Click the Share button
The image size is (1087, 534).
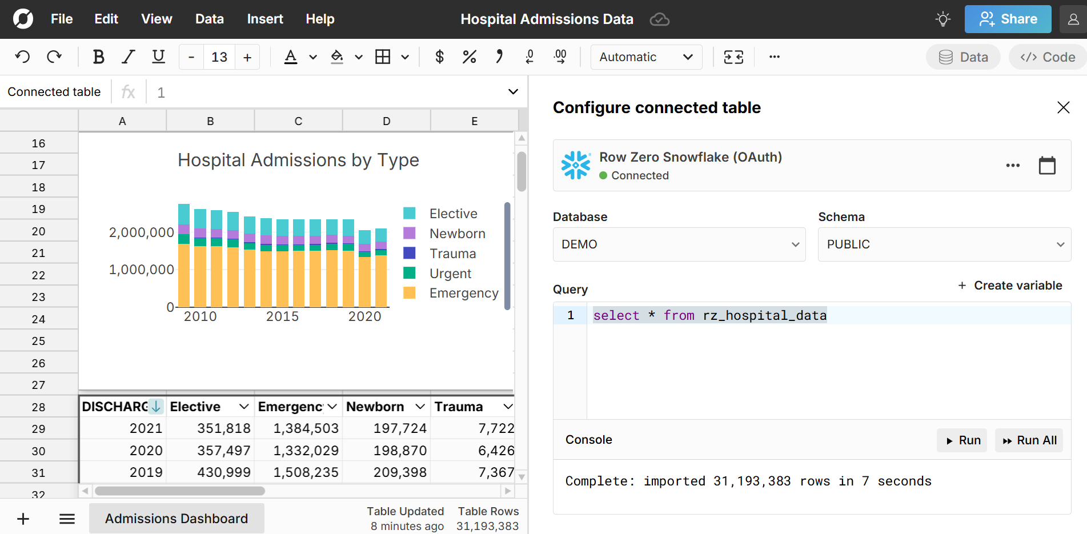(1008, 19)
